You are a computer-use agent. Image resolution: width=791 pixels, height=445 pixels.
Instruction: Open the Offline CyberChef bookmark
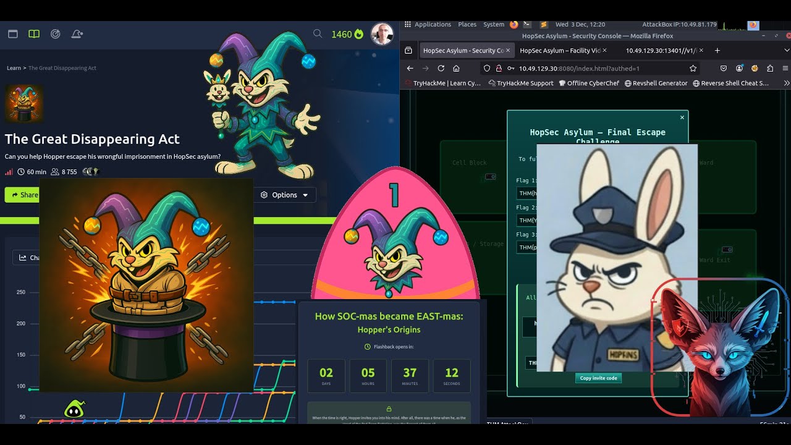pyautogui.click(x=589, y=83)
